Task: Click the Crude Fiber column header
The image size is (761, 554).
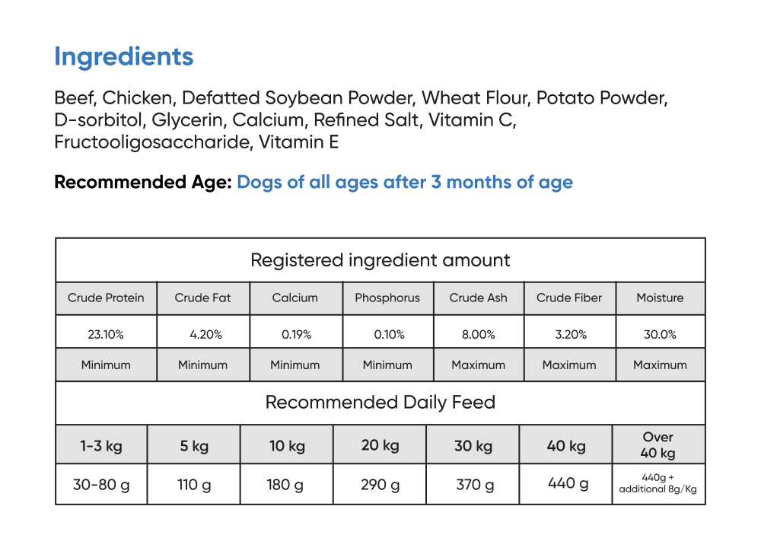Action: coord(569,298)
